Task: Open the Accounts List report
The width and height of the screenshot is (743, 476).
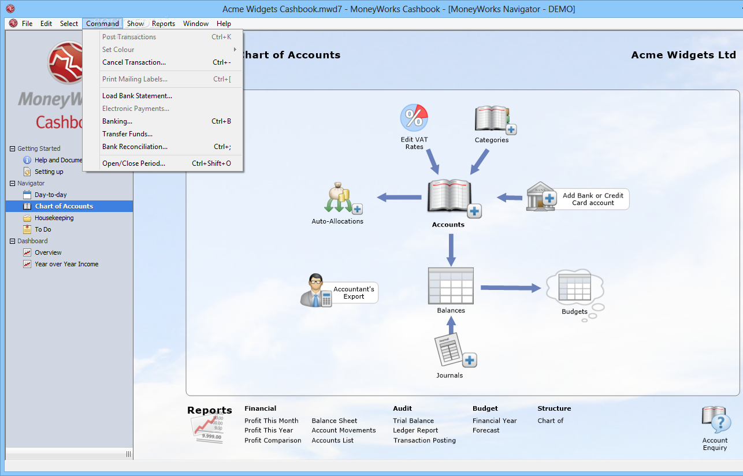Action: pyautogui.click(x=333, y=440)
